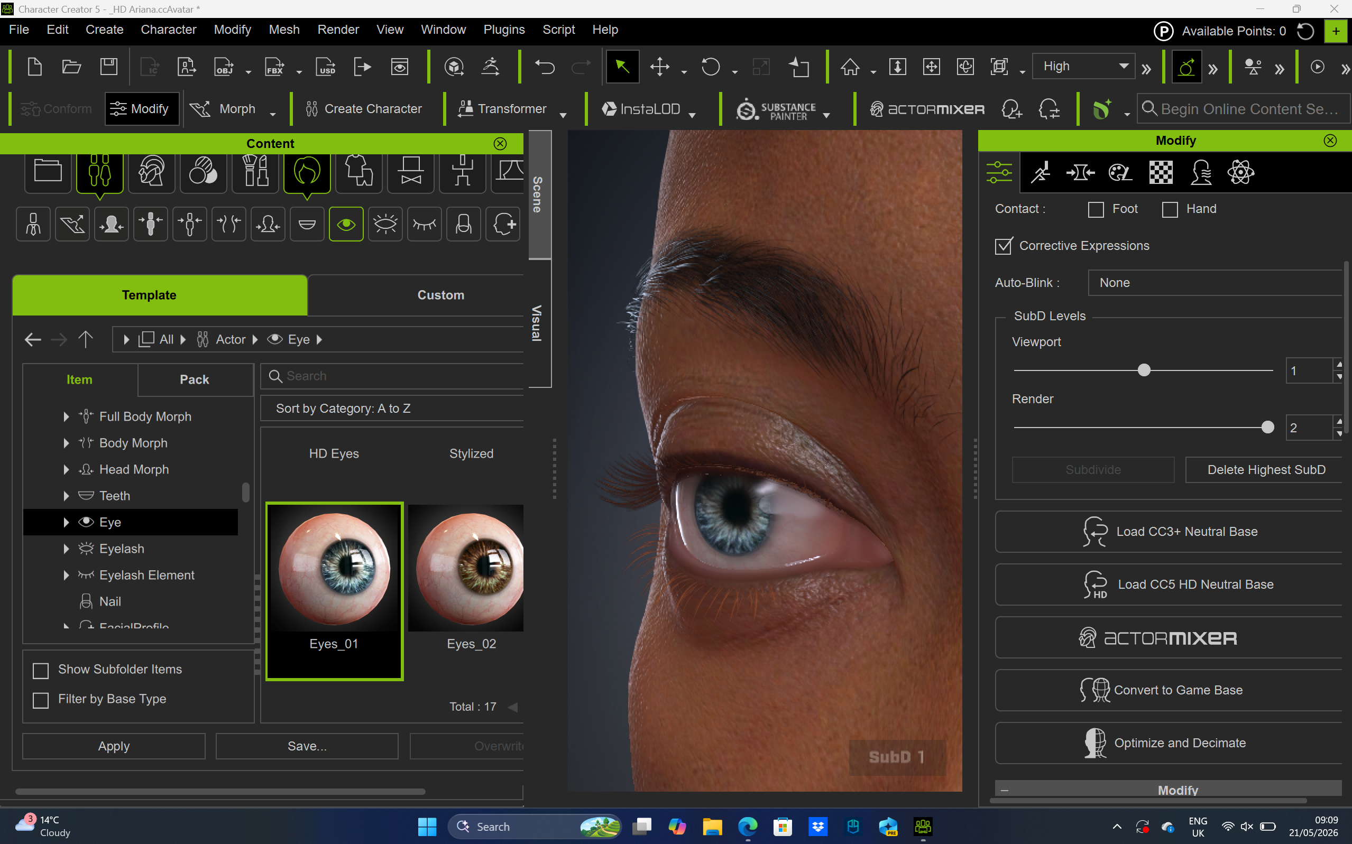Screen dimensions: 1352x844
Task: Open the Character menu
Action: click(x=168, y=30)
